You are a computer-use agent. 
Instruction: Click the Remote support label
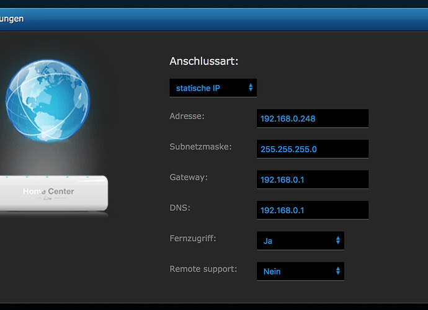203,269
